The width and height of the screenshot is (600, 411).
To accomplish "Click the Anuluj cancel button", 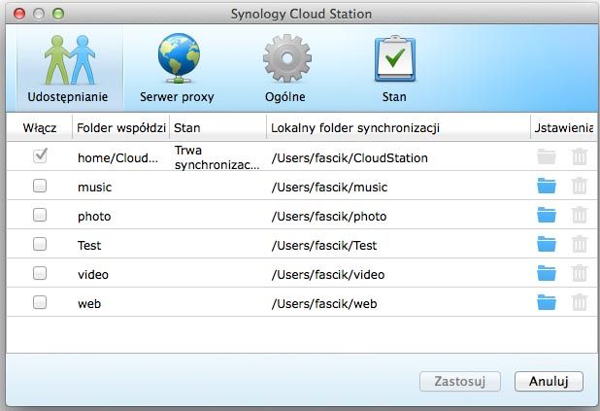I will (x=549, y=381).
